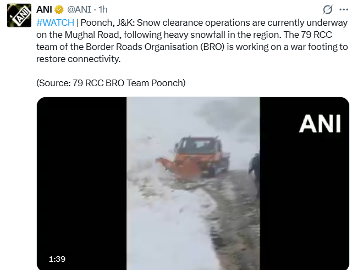This screenshot has width=358, height=270.
Task: Open the three-dot more options menu
Action: (x=344, y=9)
